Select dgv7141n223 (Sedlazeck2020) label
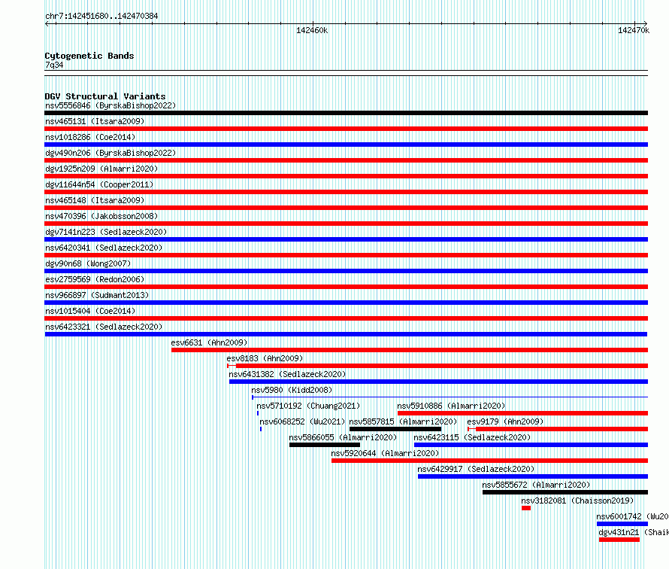This screenshot has width=669, height=569. (x=106, y=232)
